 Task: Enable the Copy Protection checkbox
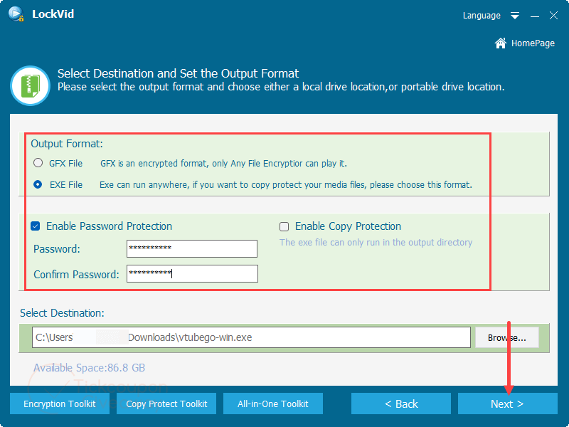click(x=284, y=226)
